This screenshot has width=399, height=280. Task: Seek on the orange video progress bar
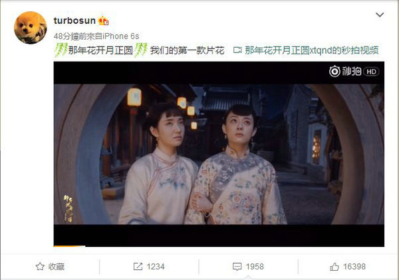[x=69, y=245]
